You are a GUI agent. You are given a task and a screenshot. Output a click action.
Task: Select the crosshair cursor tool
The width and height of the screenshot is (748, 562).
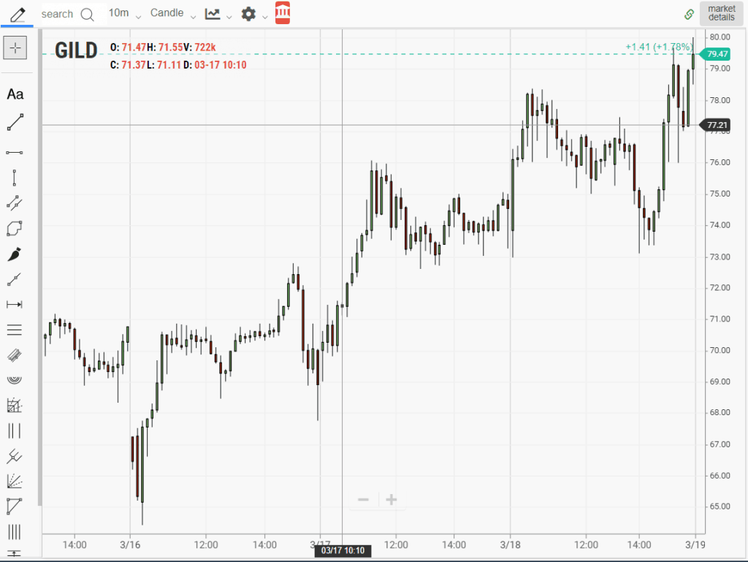[15, 48]
